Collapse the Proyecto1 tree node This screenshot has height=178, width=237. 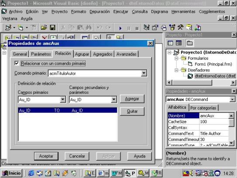tap(169, 52)
